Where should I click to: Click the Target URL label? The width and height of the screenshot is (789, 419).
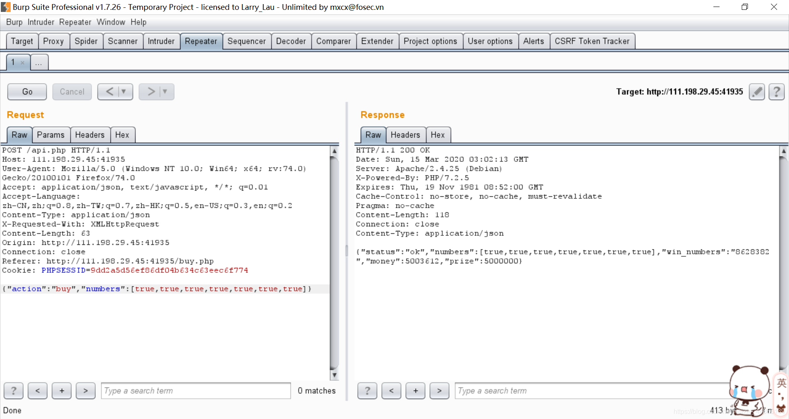click(x=680, y=92)
